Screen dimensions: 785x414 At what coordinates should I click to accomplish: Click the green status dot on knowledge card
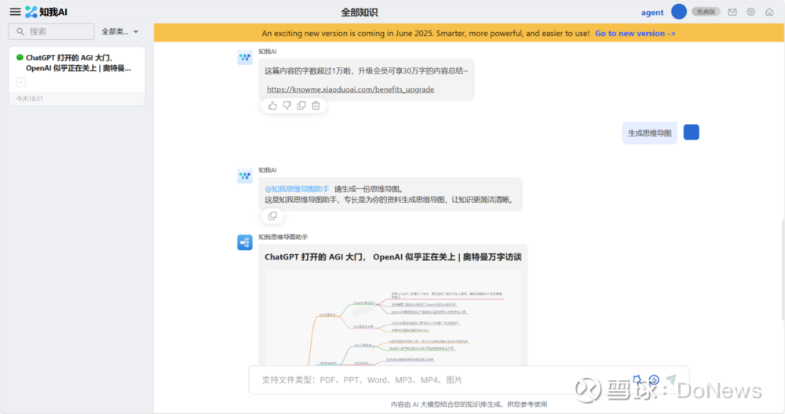point(20,57)
